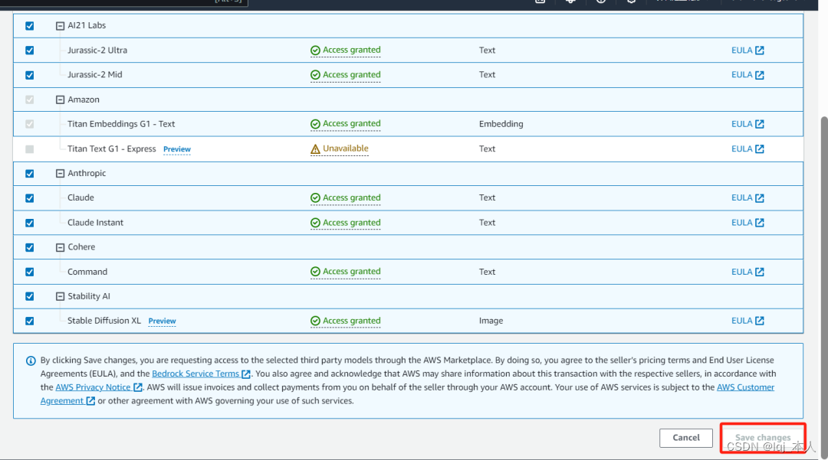Click the green check icon for Claude Instant
Image resolution: width=828 pixels, height=460 pixels.
tap(315, 223)
